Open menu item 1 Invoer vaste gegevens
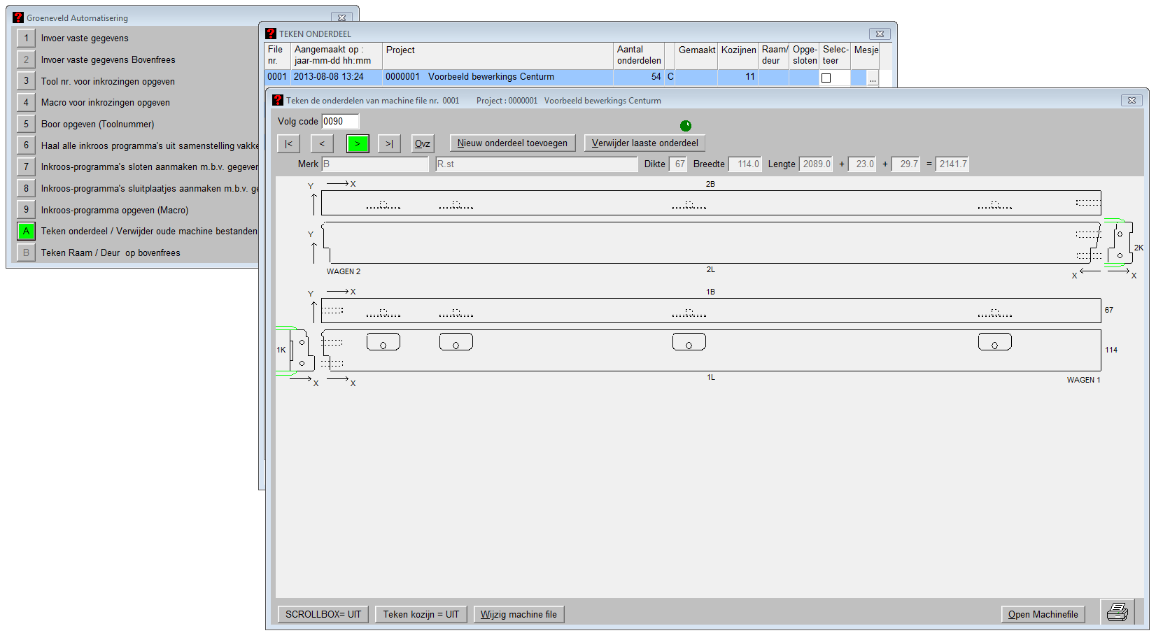1163x640 pixels. pyautogui.click(x=26, y=38)
